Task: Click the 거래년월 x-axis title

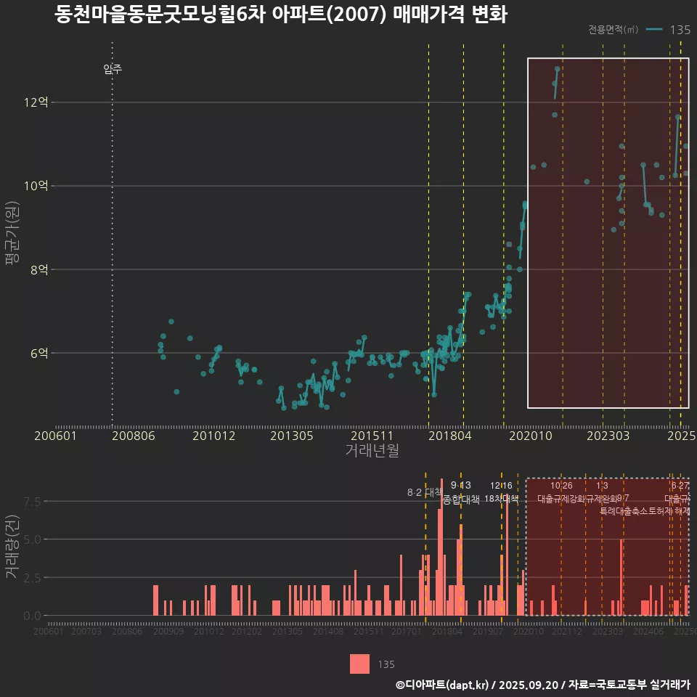Action: [x=372, y=451]
